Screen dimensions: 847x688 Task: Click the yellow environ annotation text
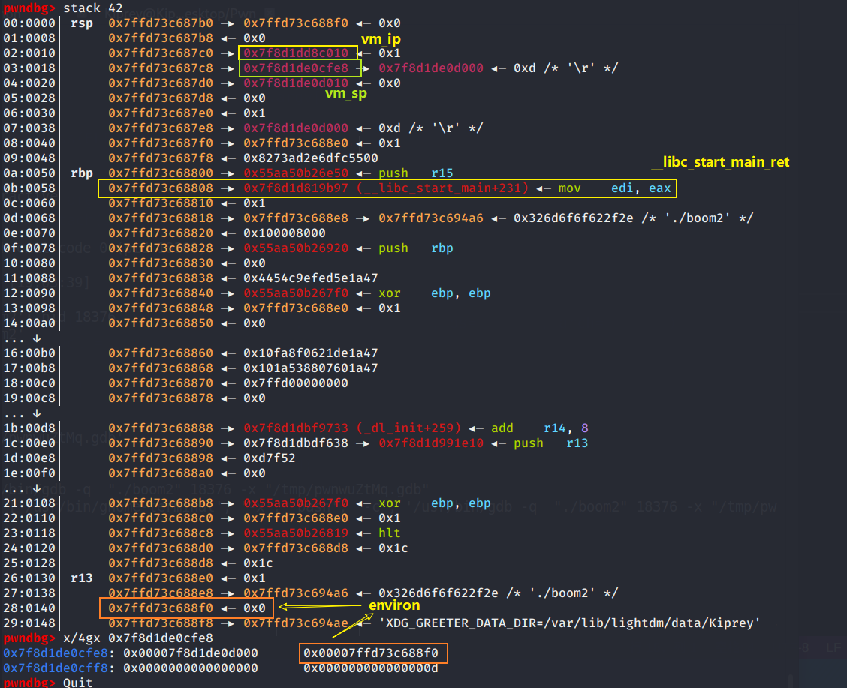coord(394,605)
